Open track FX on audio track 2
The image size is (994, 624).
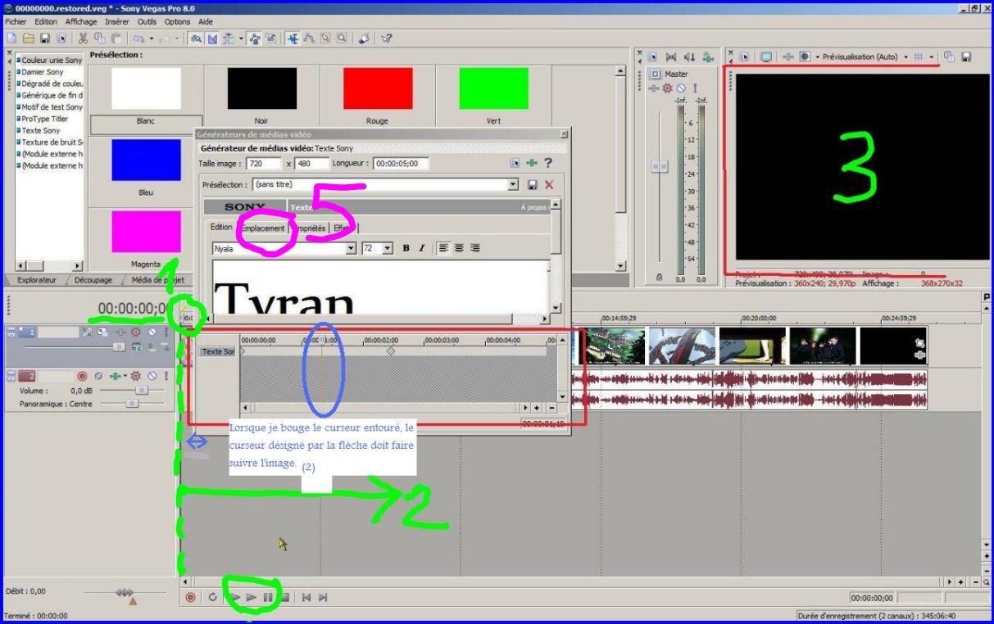(x=115, y=376)
